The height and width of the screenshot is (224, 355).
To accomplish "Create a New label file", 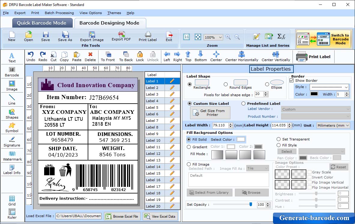I will (11, 36).
